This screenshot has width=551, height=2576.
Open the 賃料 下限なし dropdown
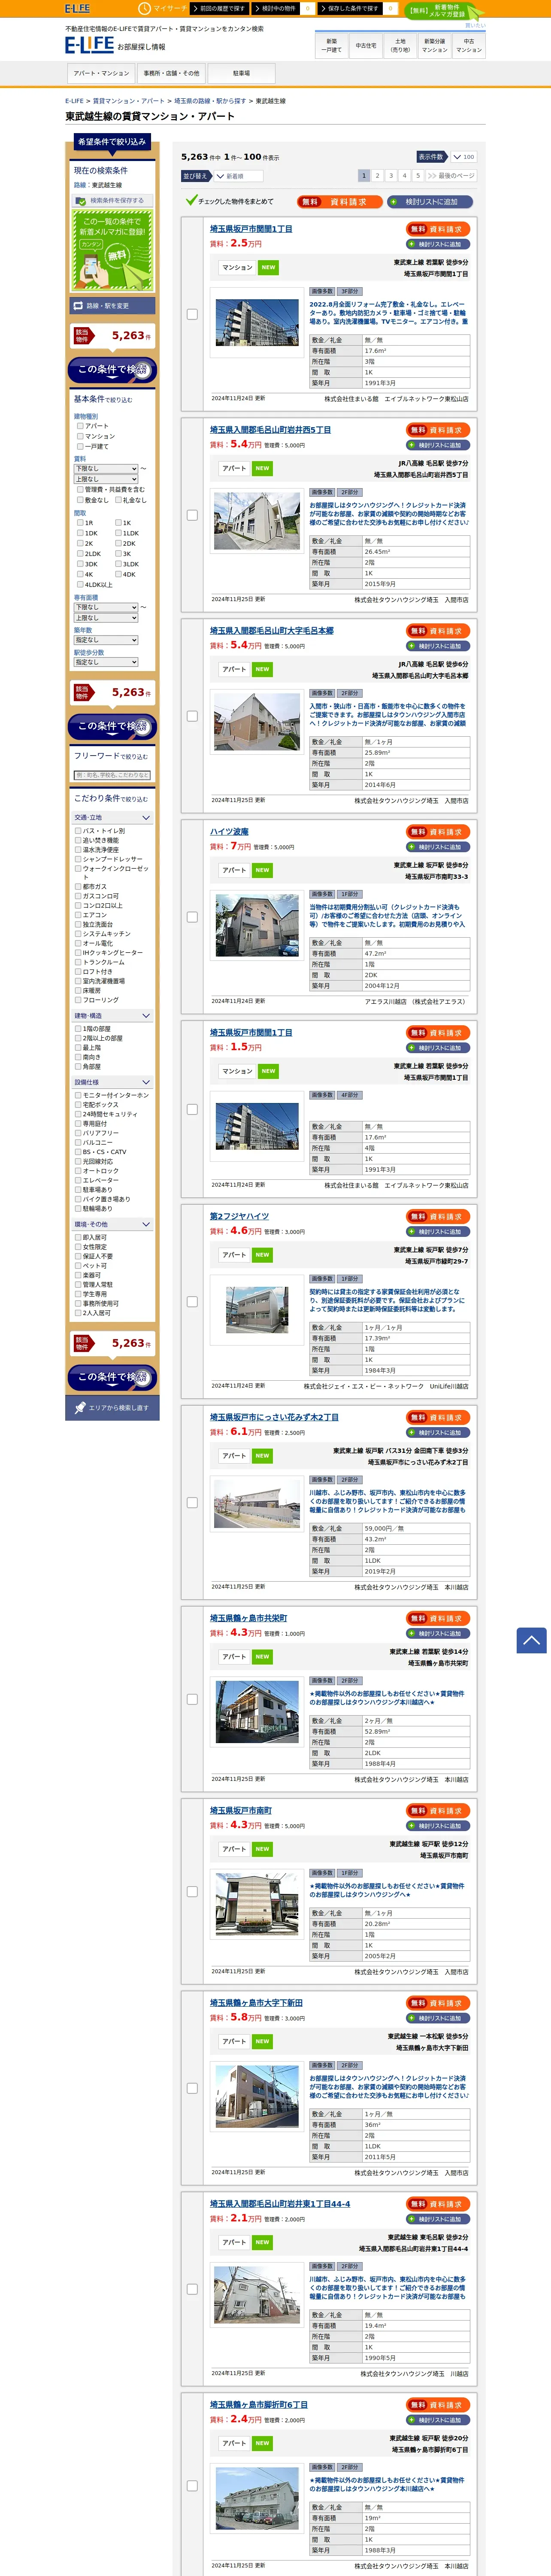click(106, 468)
